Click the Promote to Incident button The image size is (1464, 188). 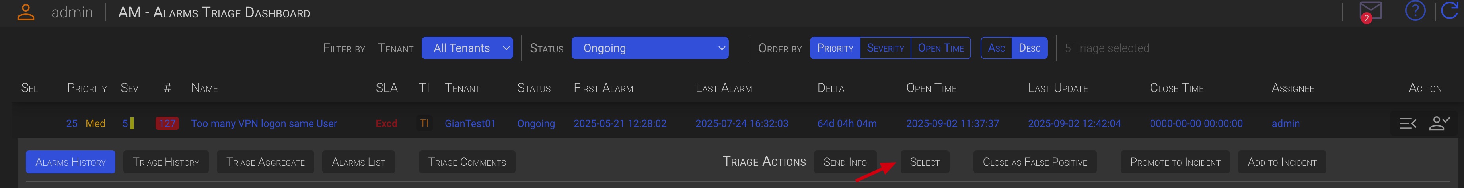1175,162
